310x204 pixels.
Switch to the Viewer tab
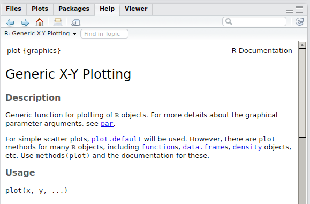(136, 9)
